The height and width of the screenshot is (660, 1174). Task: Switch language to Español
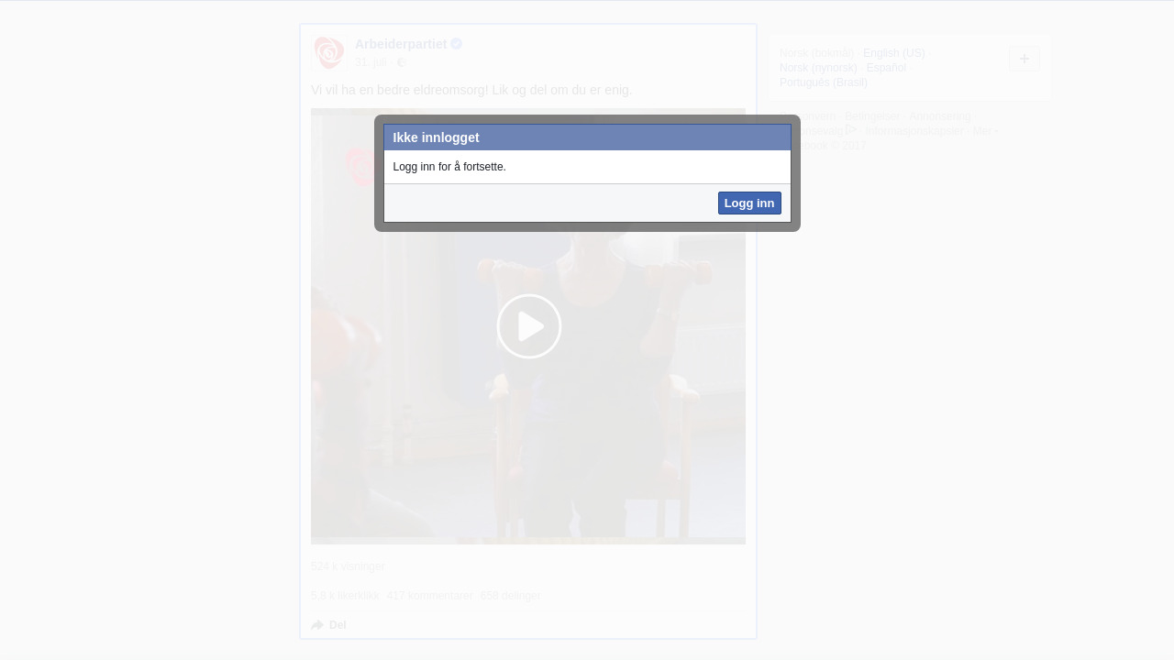coord(886,68)
